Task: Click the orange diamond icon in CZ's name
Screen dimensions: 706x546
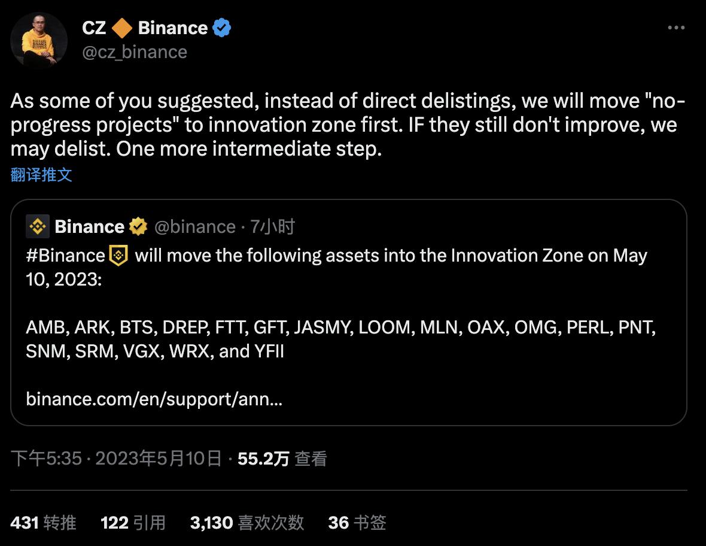Action: pos(122,28)
